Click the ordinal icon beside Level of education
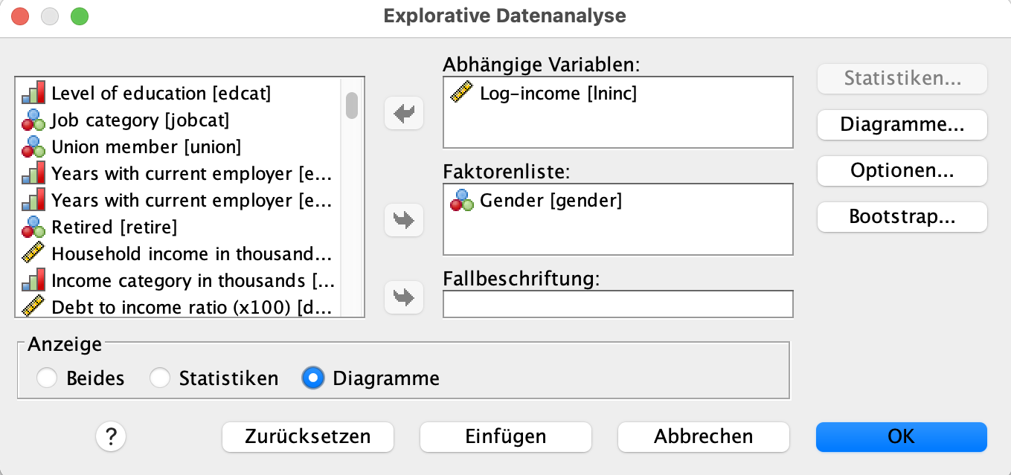1011x475 pixels. (33, 94)
